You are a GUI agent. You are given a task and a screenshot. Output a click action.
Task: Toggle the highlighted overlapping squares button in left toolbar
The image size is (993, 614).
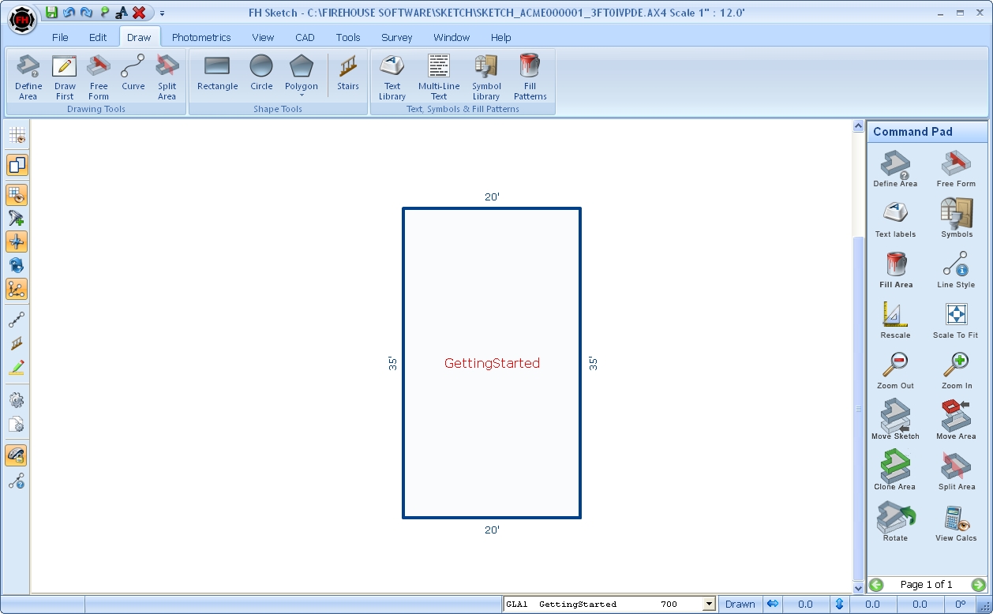click(x=17, y=165)
